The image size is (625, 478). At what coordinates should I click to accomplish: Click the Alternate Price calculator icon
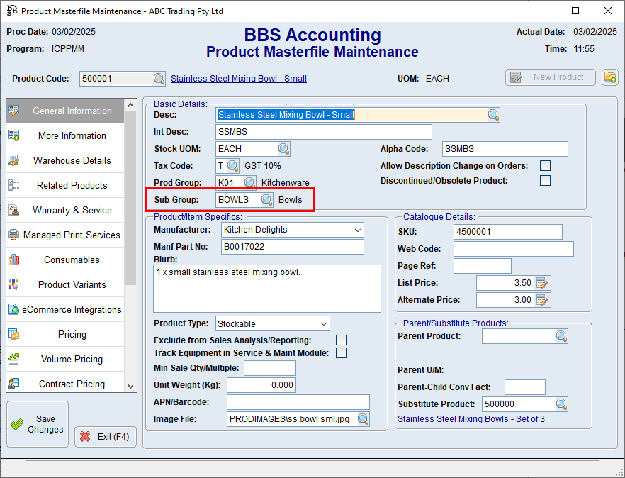542,299
